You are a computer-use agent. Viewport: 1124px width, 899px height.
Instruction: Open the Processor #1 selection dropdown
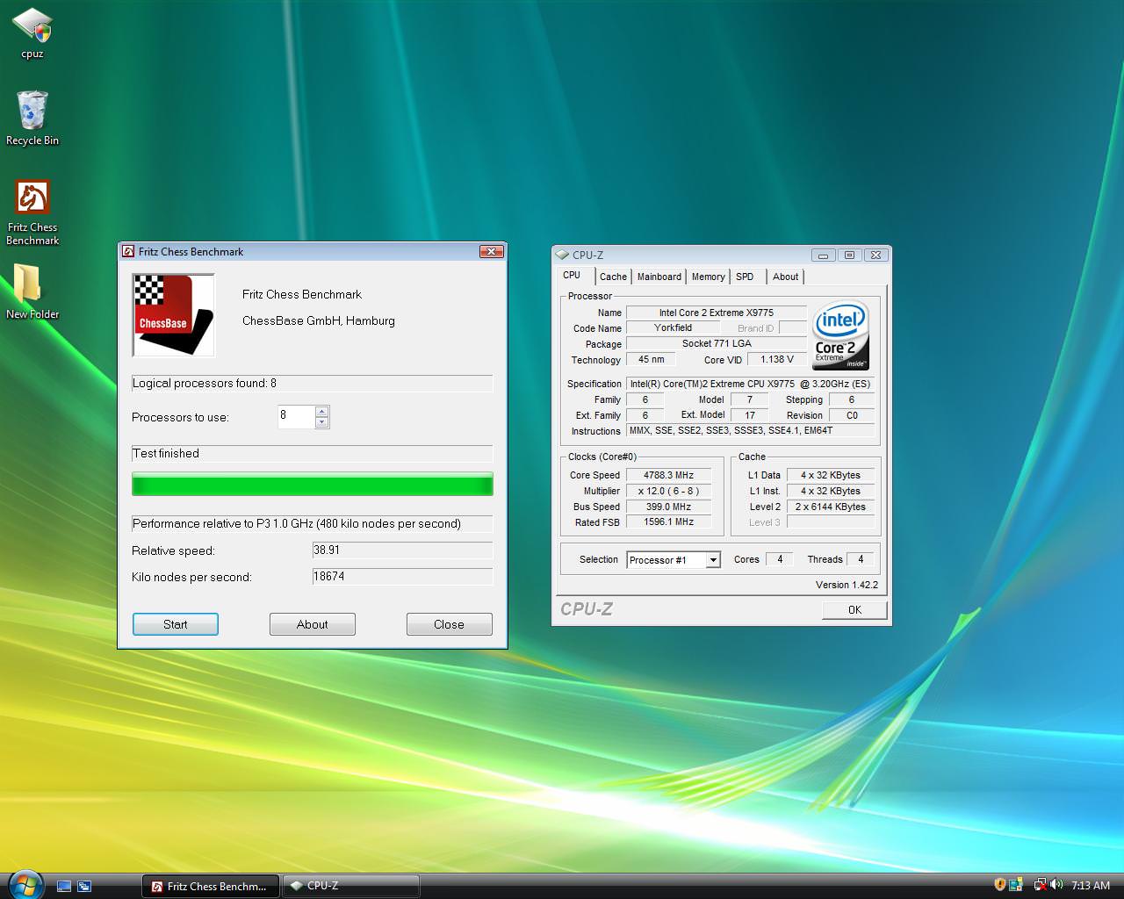(713, 560)
